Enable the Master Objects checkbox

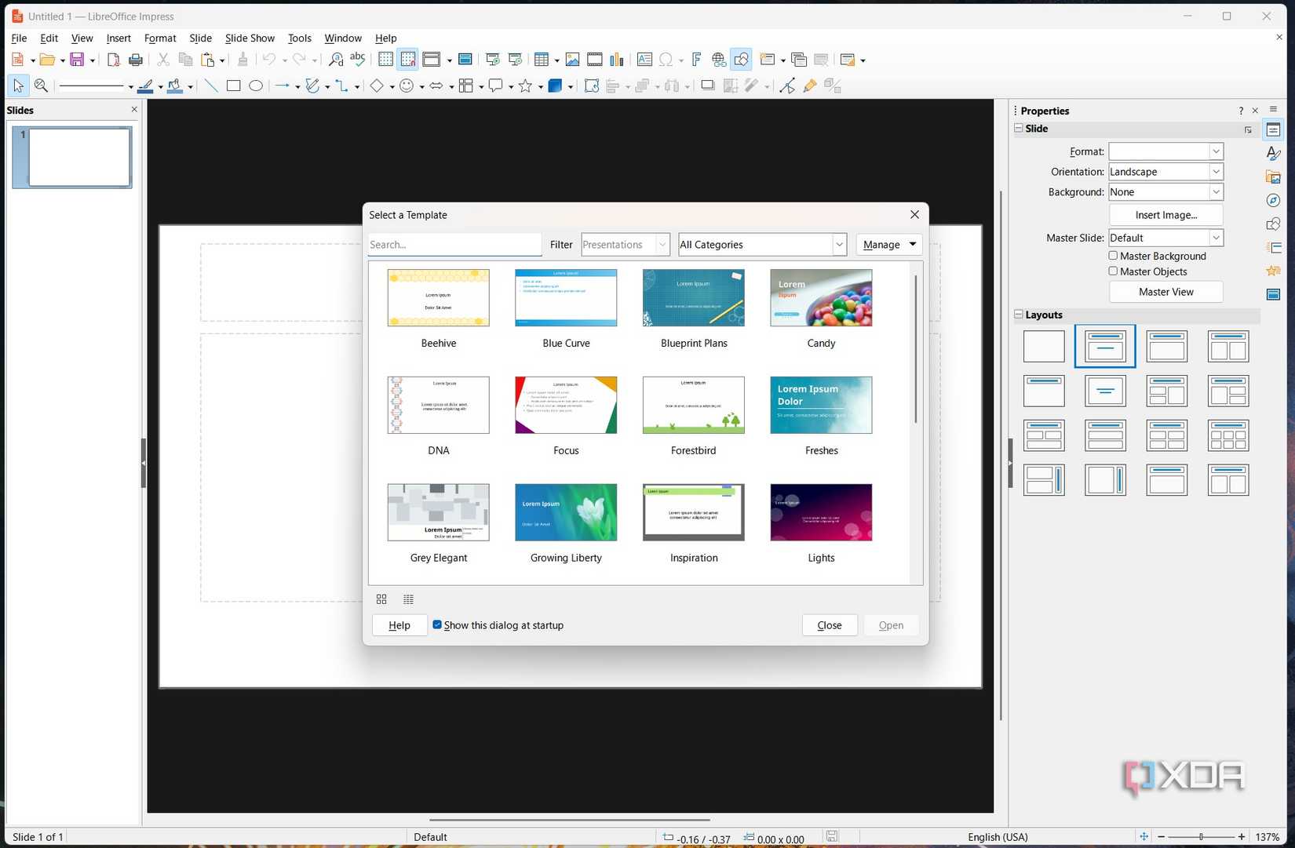[x=1113, y=271]
